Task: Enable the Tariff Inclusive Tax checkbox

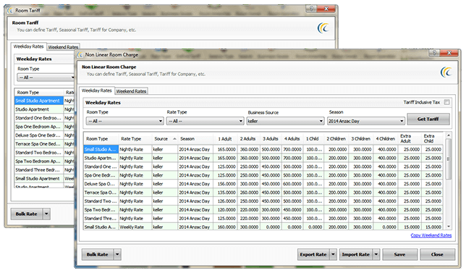Action: click(446, 102)
